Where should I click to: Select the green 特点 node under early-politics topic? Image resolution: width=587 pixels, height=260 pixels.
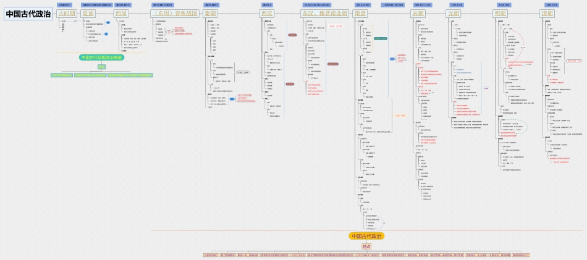point(101,67)
